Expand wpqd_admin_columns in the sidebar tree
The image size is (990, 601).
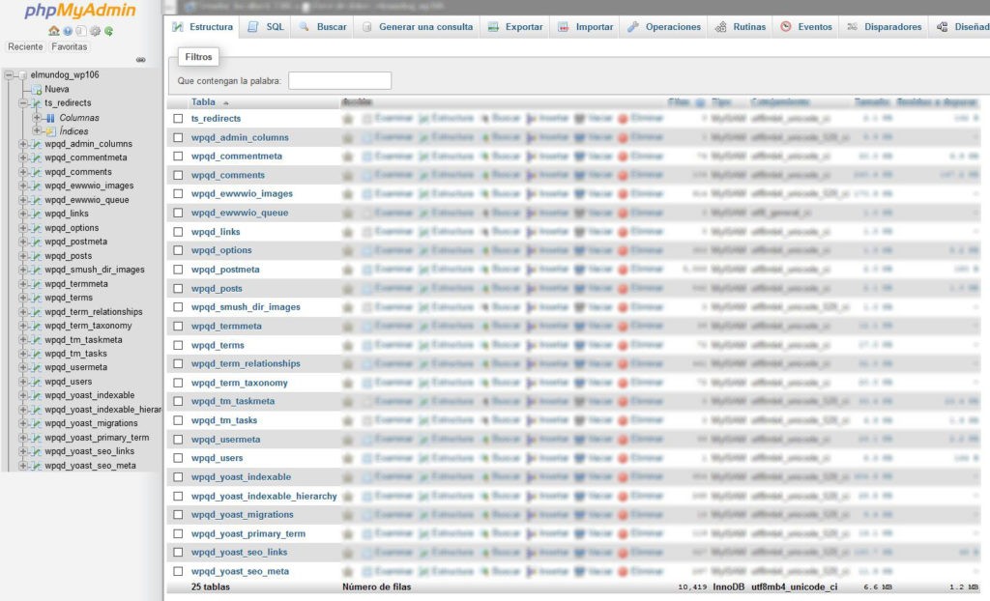[x=23, y=144]
